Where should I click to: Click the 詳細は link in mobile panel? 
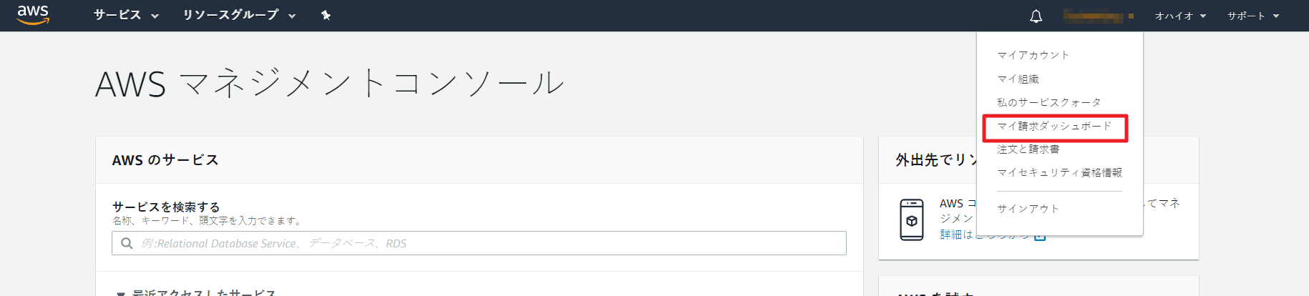(x=952, y=235)
